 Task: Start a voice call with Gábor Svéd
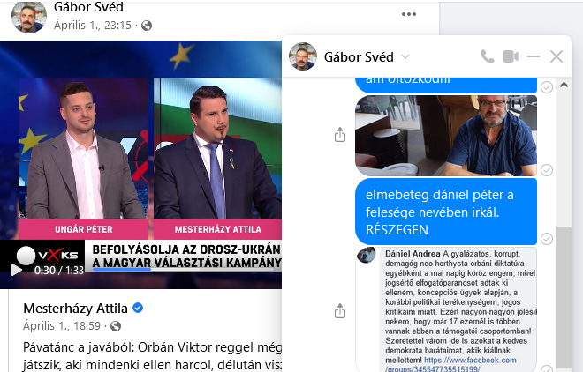[x=488, y=56]
